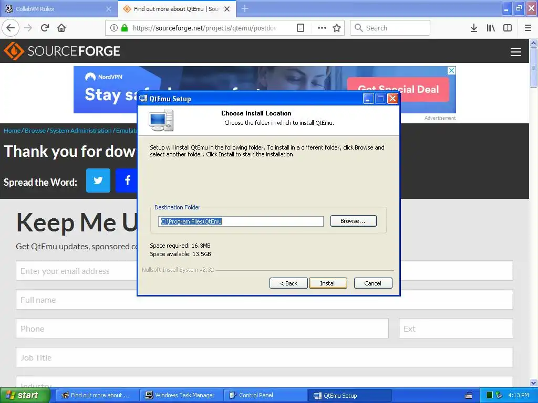538x403 pixels.
Task: Switch to Windows Task Manager taskbar item
Action: coord(182,395)
